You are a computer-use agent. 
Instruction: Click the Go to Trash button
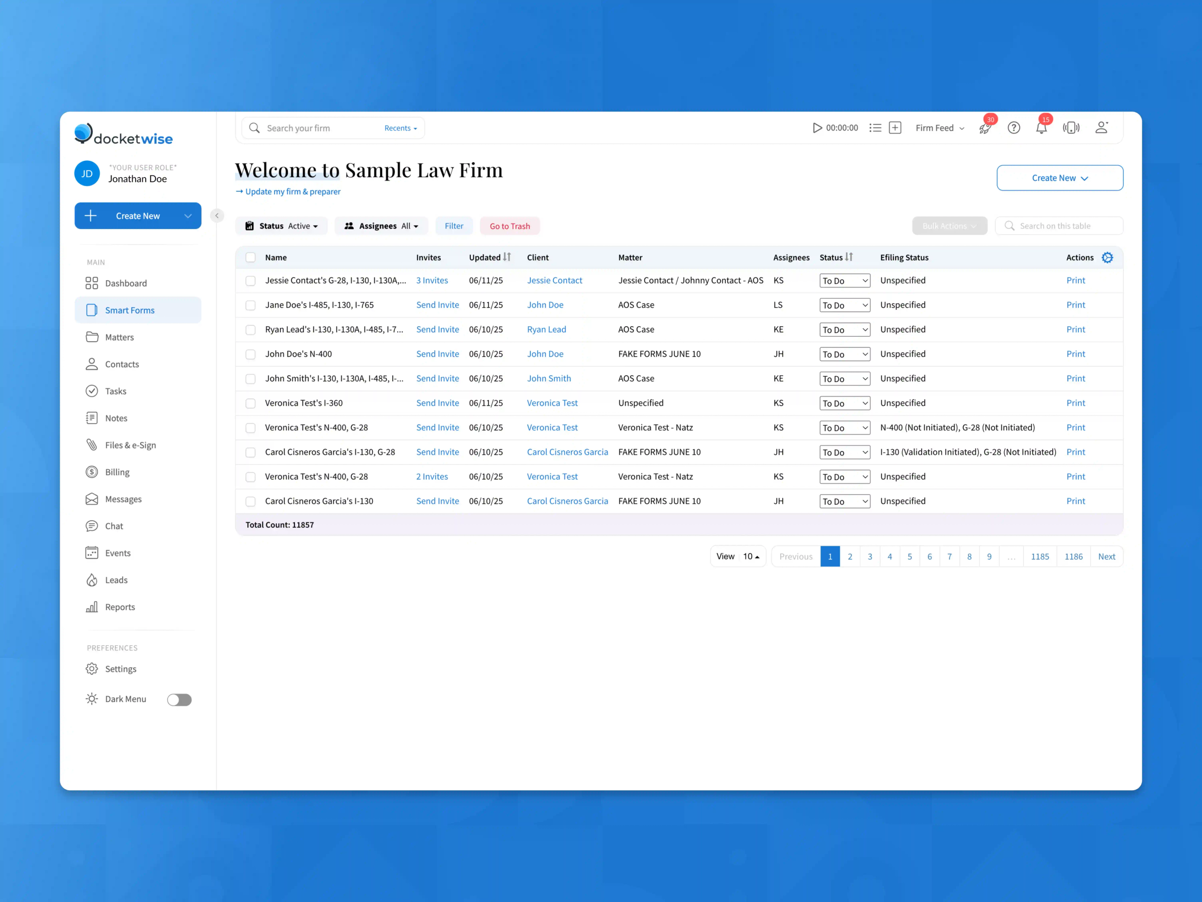(x=510, y=225)
